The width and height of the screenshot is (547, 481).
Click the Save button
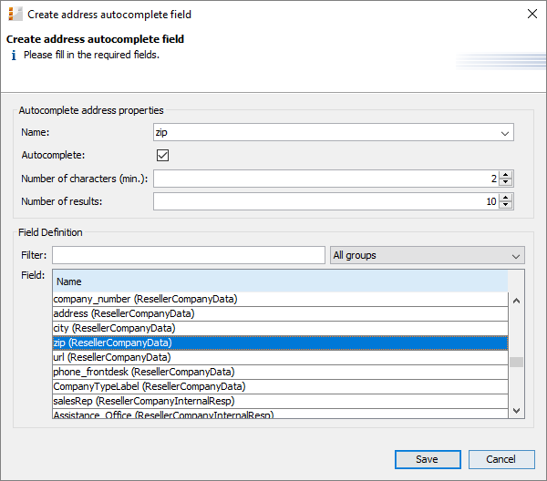click(x=428, y=459)
